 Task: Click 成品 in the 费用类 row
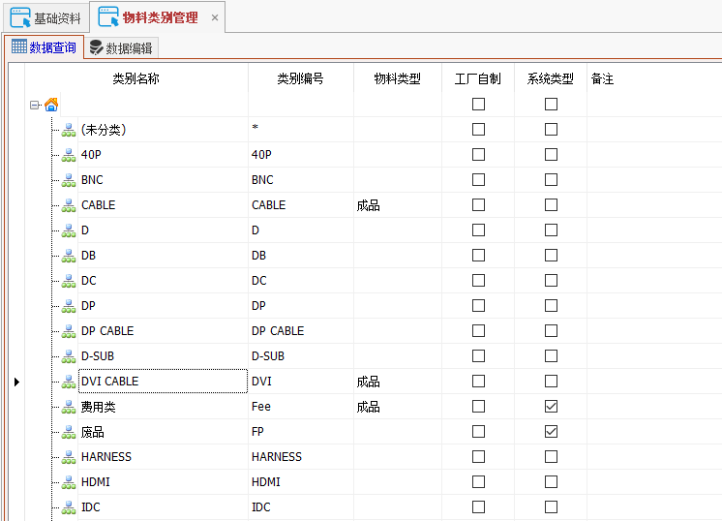point(369,407)
